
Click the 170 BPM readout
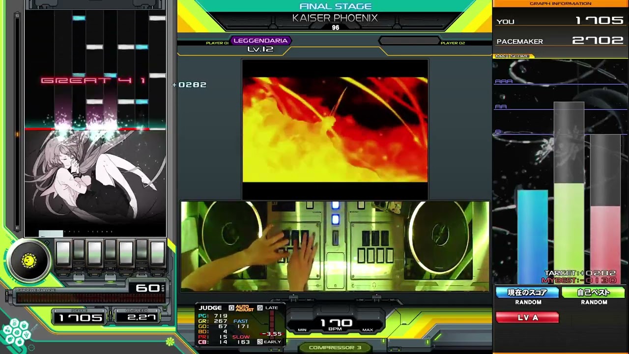(x=336, y=323)
